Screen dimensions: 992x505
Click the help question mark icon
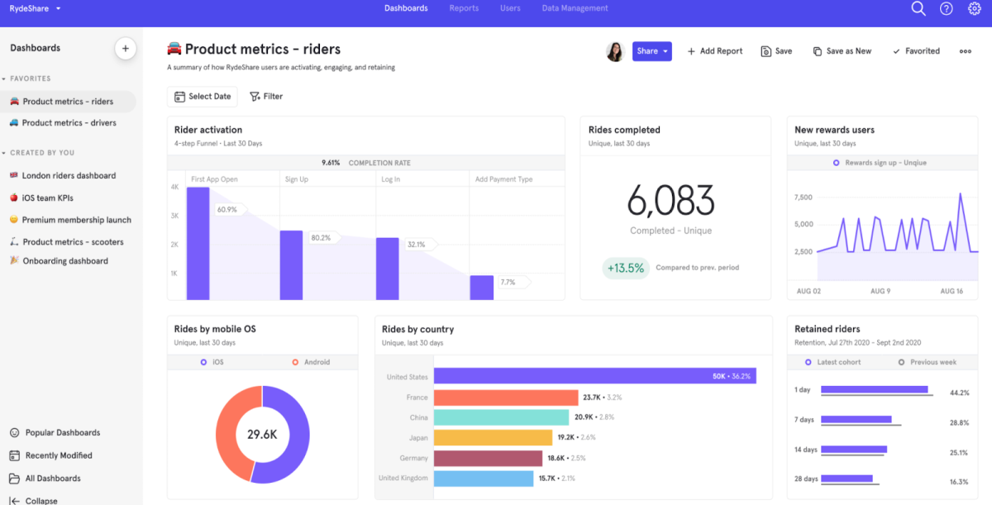point(947,8)
